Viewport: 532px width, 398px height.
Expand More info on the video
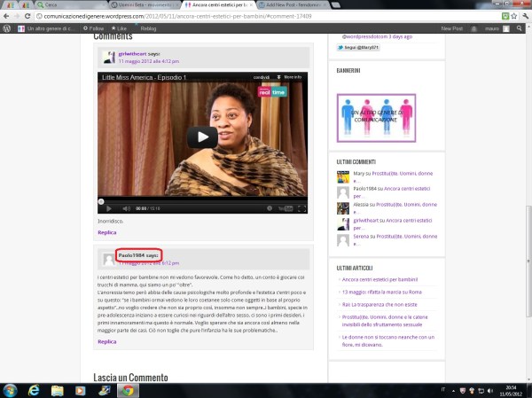point(291,77)
